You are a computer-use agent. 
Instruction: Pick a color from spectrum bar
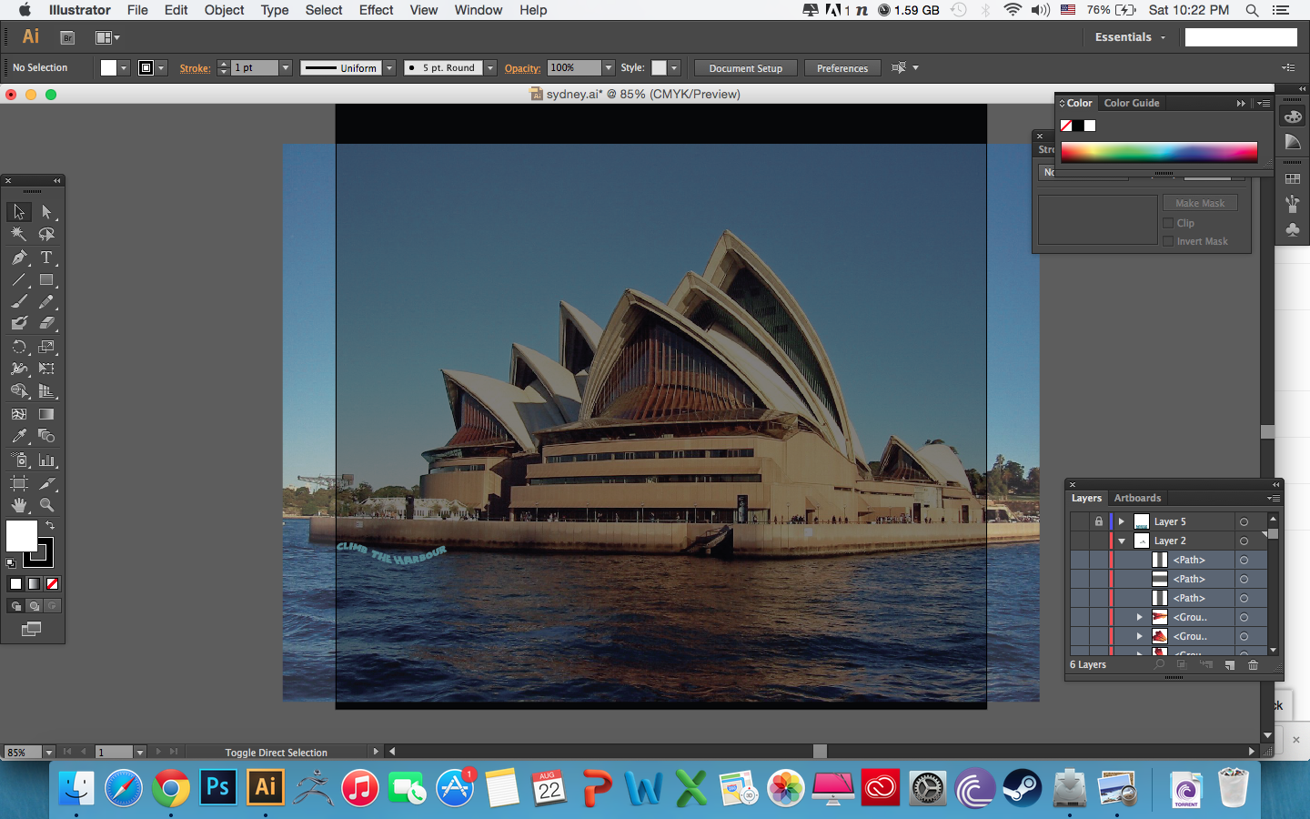coord(1158,152)
